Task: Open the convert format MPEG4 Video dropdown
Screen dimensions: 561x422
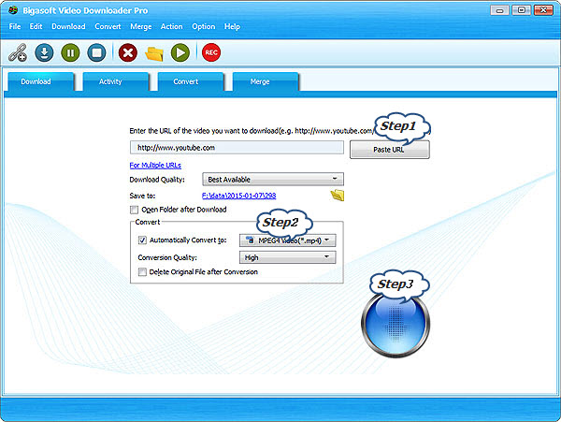Action: click(288, 240)
